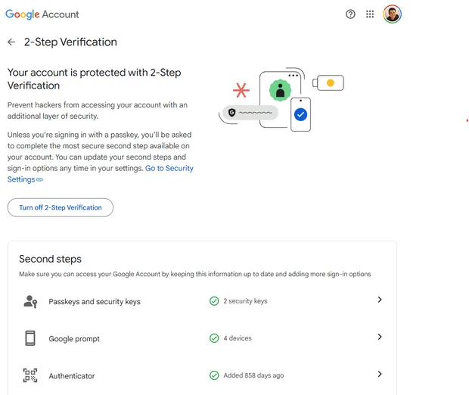
Task: Click the Authenticator QR code icon
Action: pyautogui.click(x=30, y=375)
